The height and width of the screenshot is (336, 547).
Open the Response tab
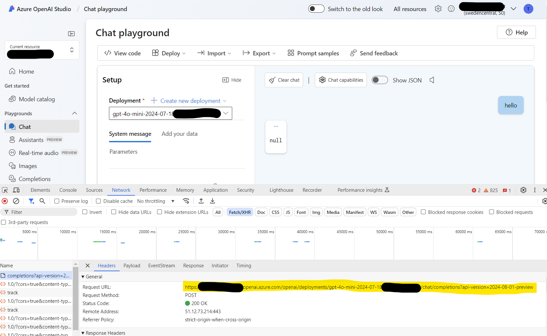pyautogui.click(x=193, y=266)
